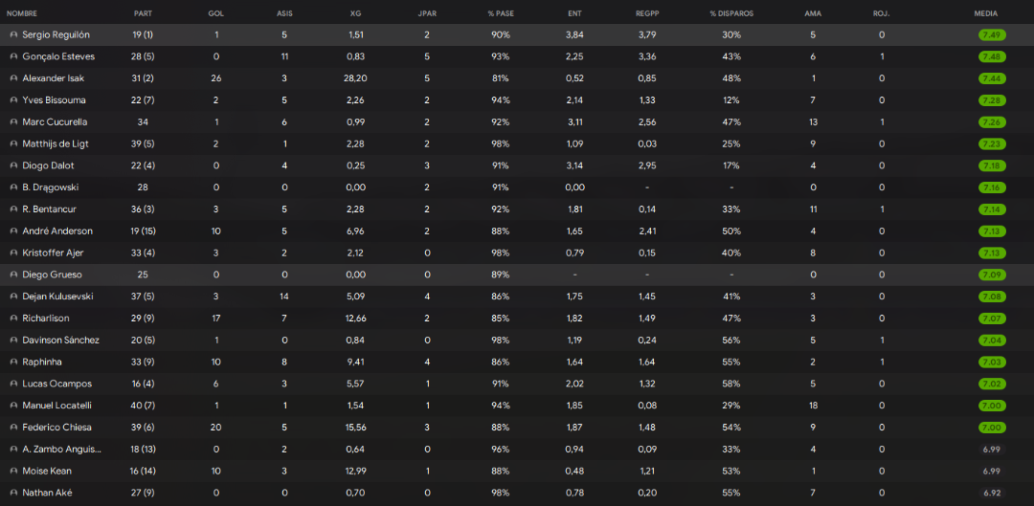1034x506 pixels.
Task: Click the player icon beside Richarlison
Action: pos(13,319)
